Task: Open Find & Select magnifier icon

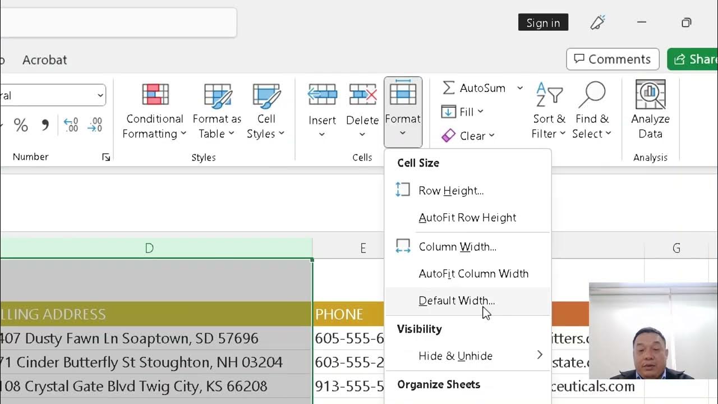Action: coord(592,95)
